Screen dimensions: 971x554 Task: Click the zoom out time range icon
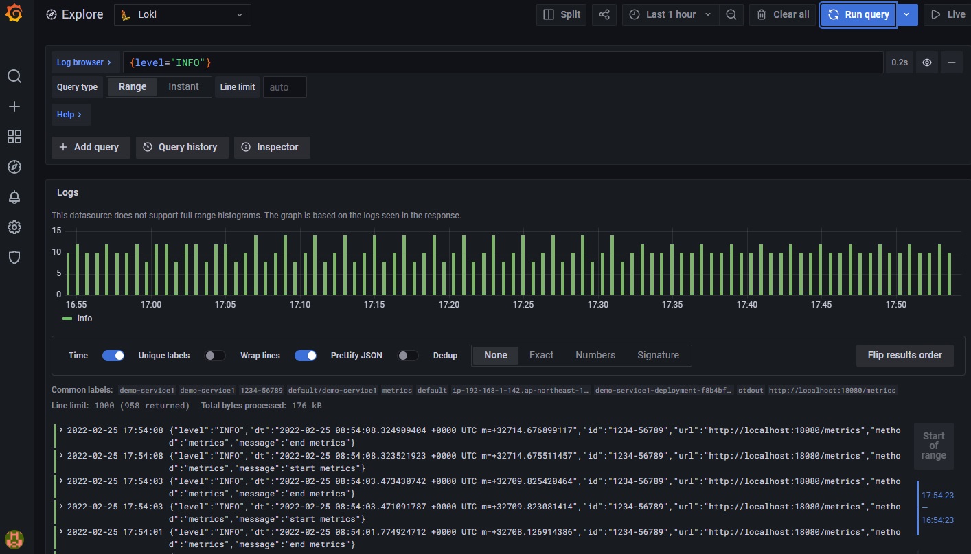tap(731, 14)
